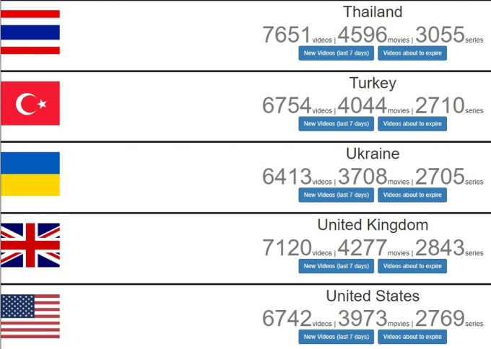Show Thailand videos about to expire
This screenshot has height=349, width=491.
412,53
